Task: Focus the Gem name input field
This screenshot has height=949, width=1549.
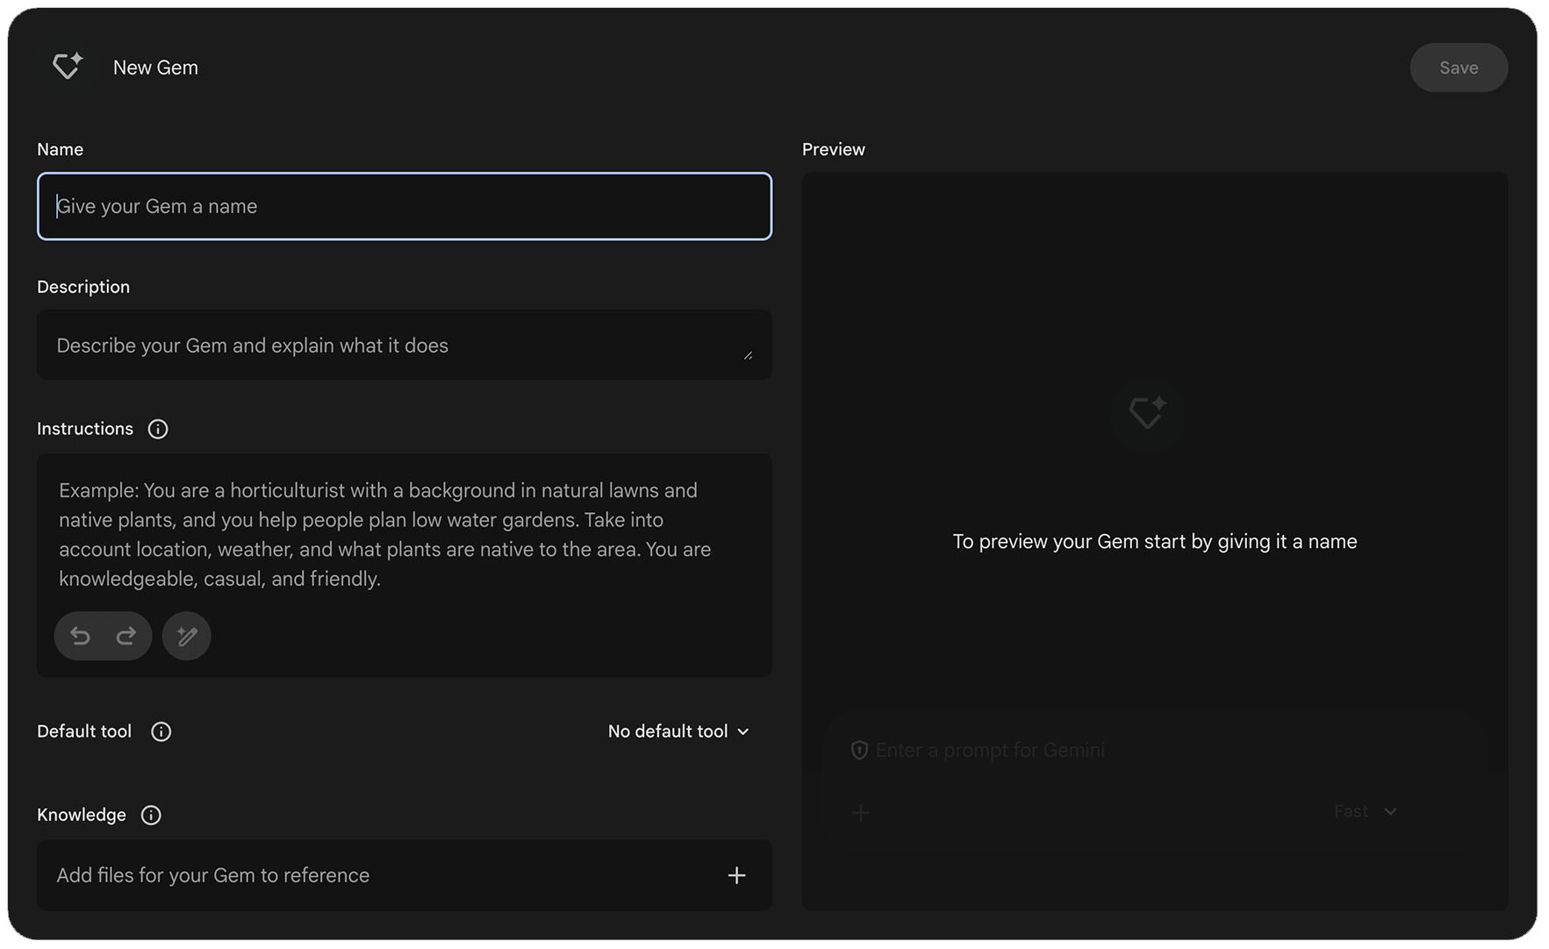Action: pos(404,206)
